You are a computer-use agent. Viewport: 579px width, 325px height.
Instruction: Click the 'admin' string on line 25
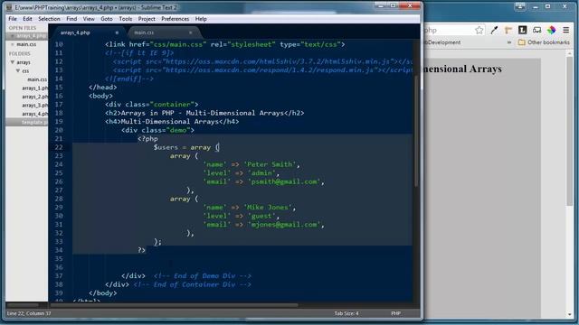pyautogui.click(x=261, y=173)
